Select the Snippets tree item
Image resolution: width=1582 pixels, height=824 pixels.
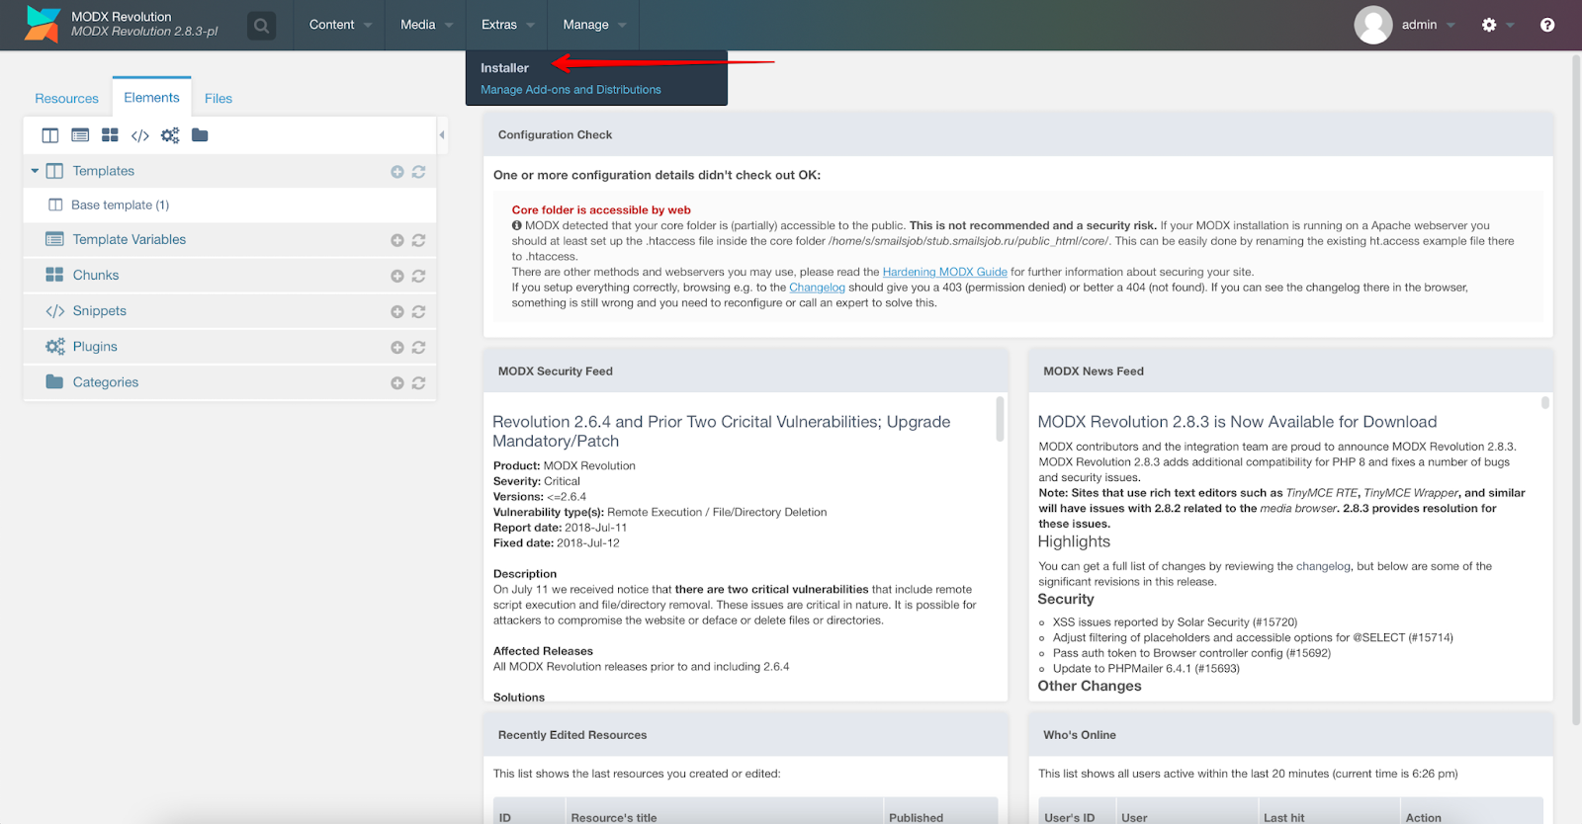[x=99, y=310]
